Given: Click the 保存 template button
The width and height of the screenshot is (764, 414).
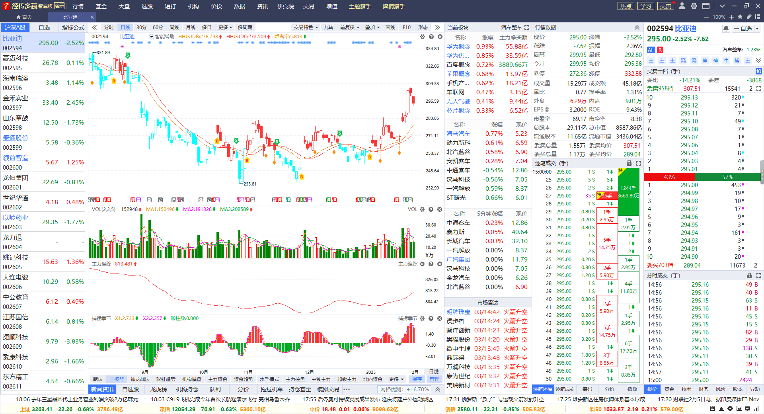Looking at the screenshot, I should tap(417, 379).
